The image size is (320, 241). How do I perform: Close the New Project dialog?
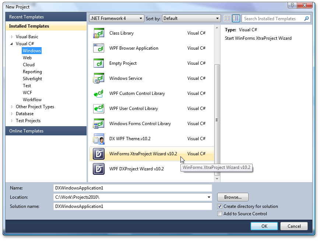(305, 5)
